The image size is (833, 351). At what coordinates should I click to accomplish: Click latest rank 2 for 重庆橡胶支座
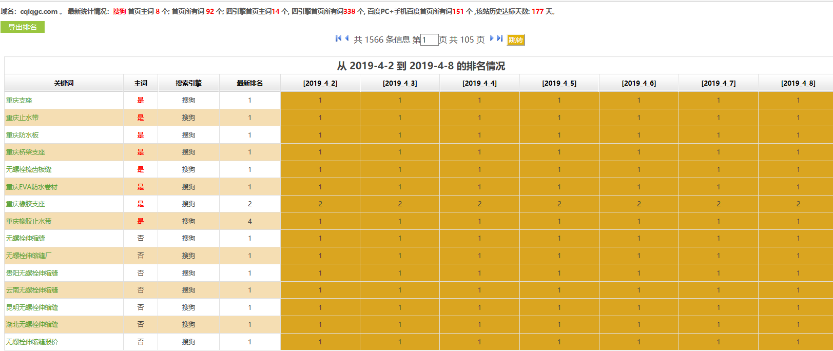tap(250, 204)
